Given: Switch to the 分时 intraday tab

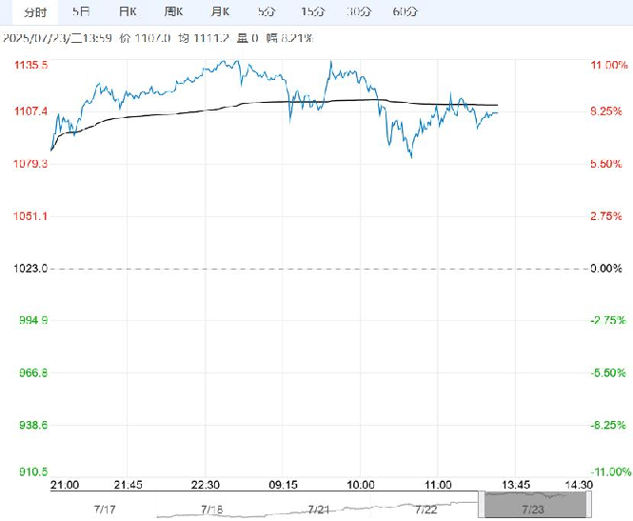Looking at the screenshot, I should pos(35,12).
